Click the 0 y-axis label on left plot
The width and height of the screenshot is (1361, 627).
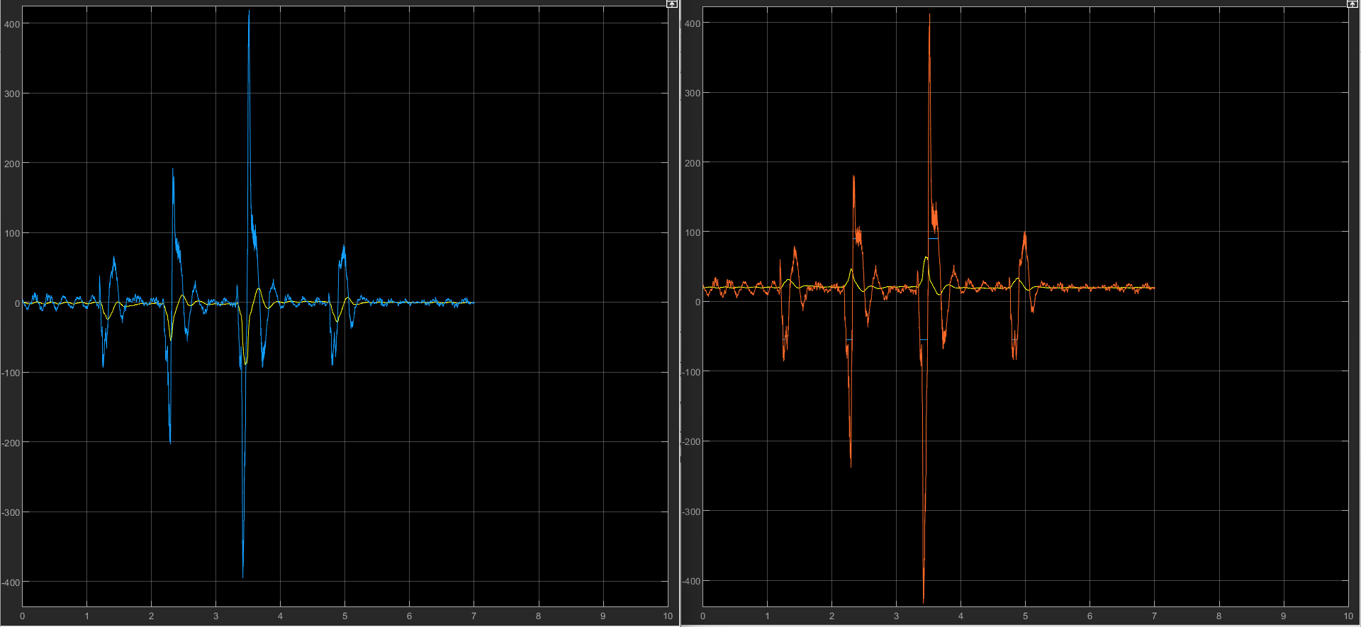point(17,303)
